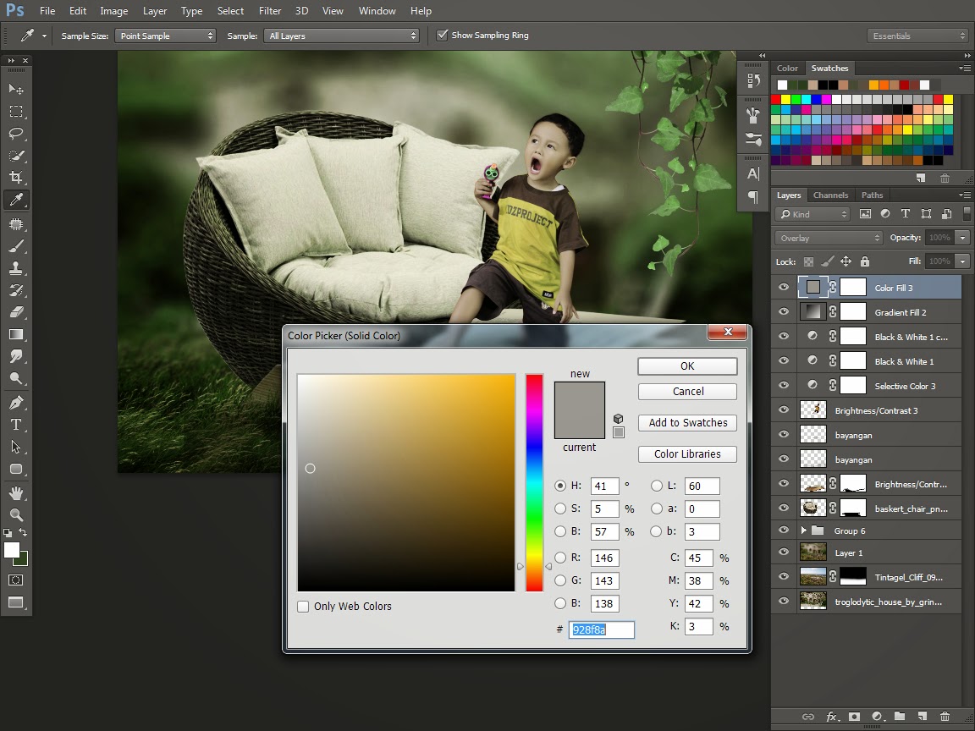Select the Horizontal Type tool
Viewport: 975px width, 731px height.
click(16, 425)
